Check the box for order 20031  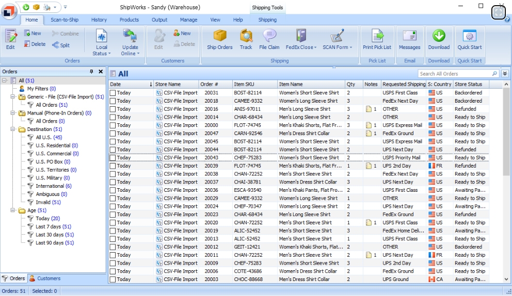coord(113,93)
